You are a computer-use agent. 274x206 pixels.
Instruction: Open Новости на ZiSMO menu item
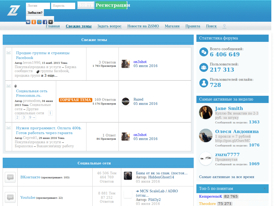pyautogui.click(x=143, y=26)
